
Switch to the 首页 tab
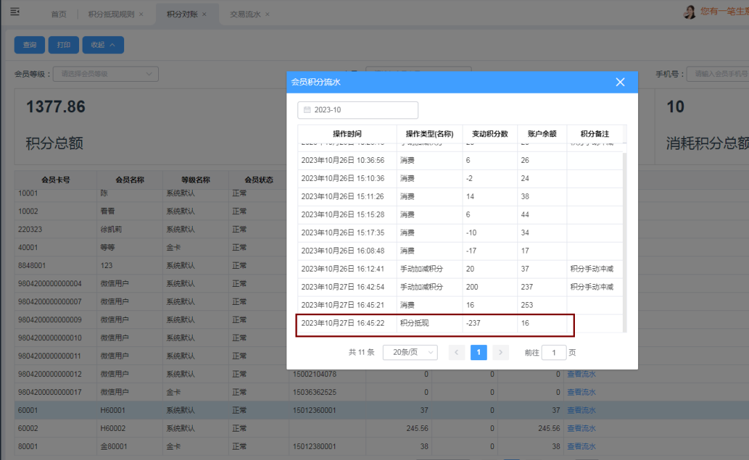(60, 15)
